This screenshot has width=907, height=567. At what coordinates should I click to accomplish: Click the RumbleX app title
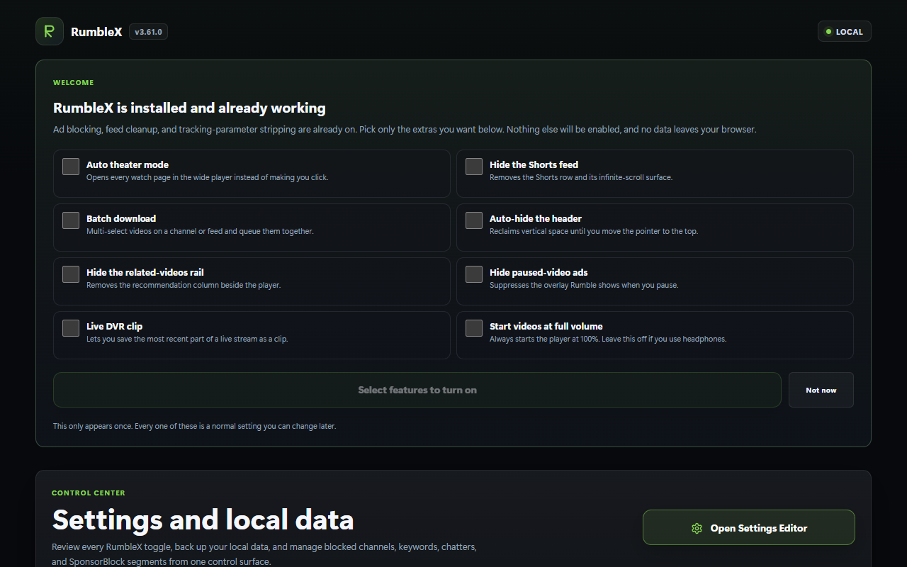coord(96,32)
